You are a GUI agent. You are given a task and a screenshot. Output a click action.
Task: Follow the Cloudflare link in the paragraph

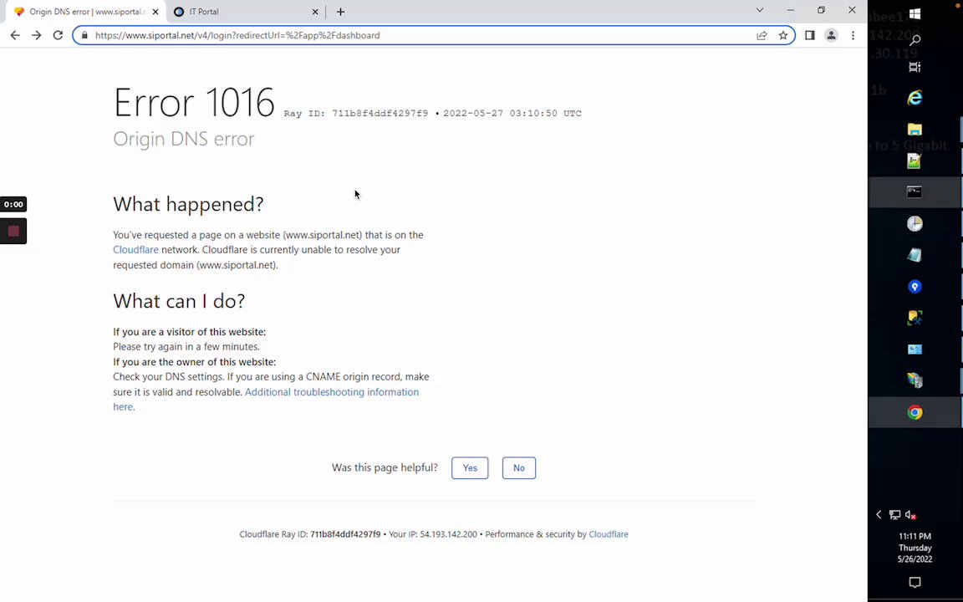click(x=135, y=250)
